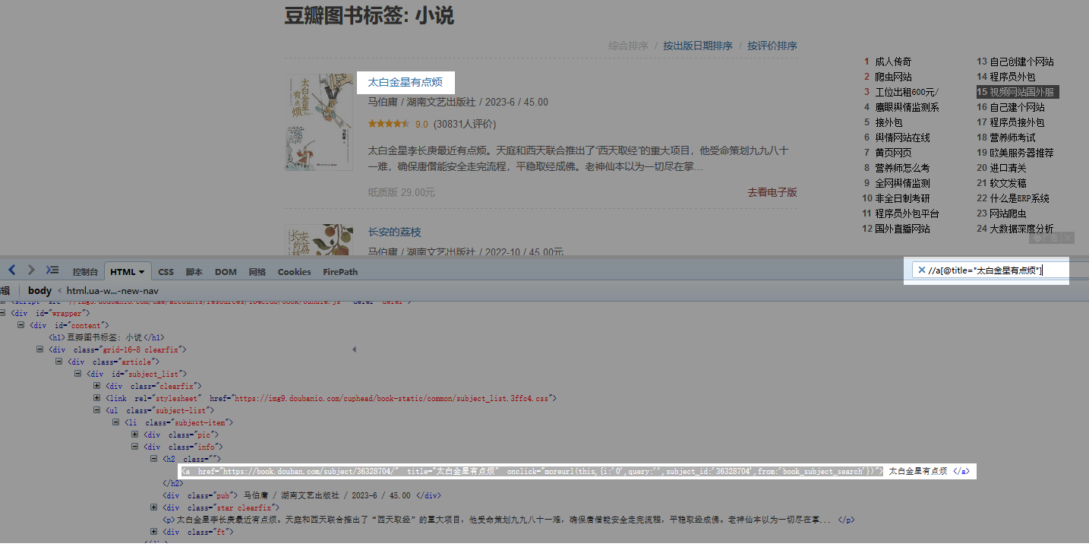Open ad link 欧美服务器推荐
This screenshot has width=1089, height=550.
(x=1021, y=153)
